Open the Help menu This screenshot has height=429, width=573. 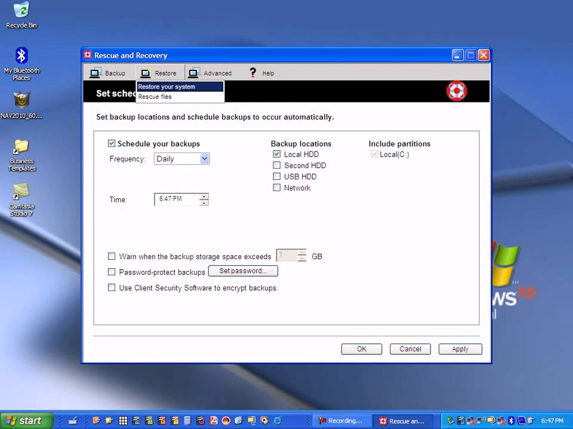click(x=261, y=73)
